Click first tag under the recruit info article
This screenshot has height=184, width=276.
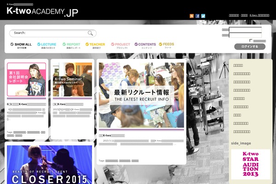pyautogui.click(x=111, y=161)
